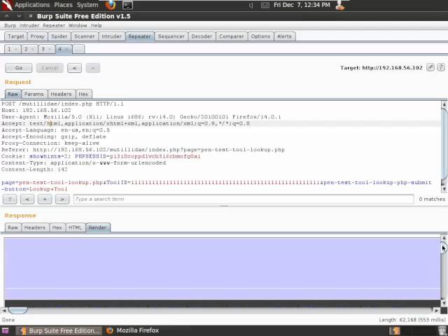This screenshot has height=336, width=448.
Task: Go forward in request history
Action: pos(93,68)
